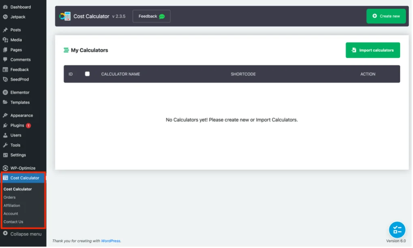Click the Collapse menu label
The image size is (413, 248).
26,234
